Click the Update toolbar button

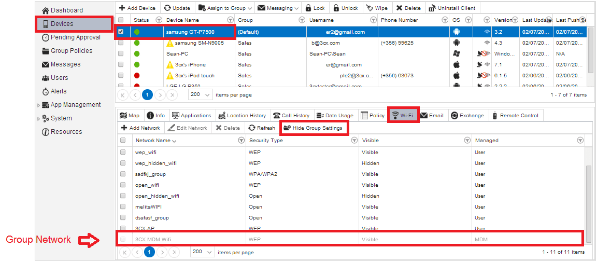177,8
